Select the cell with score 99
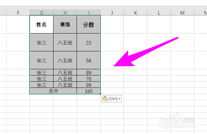This screenshot has height=134, width=207. 88,85
